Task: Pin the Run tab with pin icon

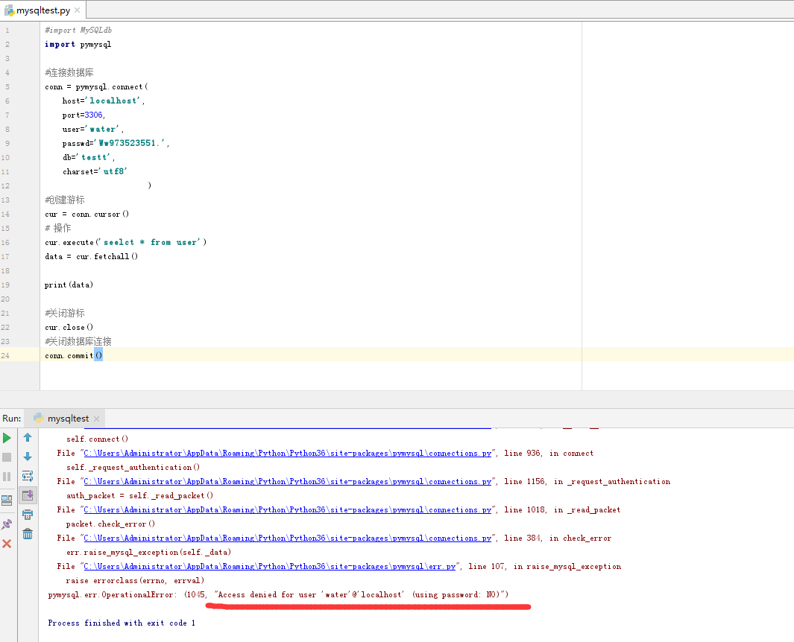Action: [x=7, y=524]
